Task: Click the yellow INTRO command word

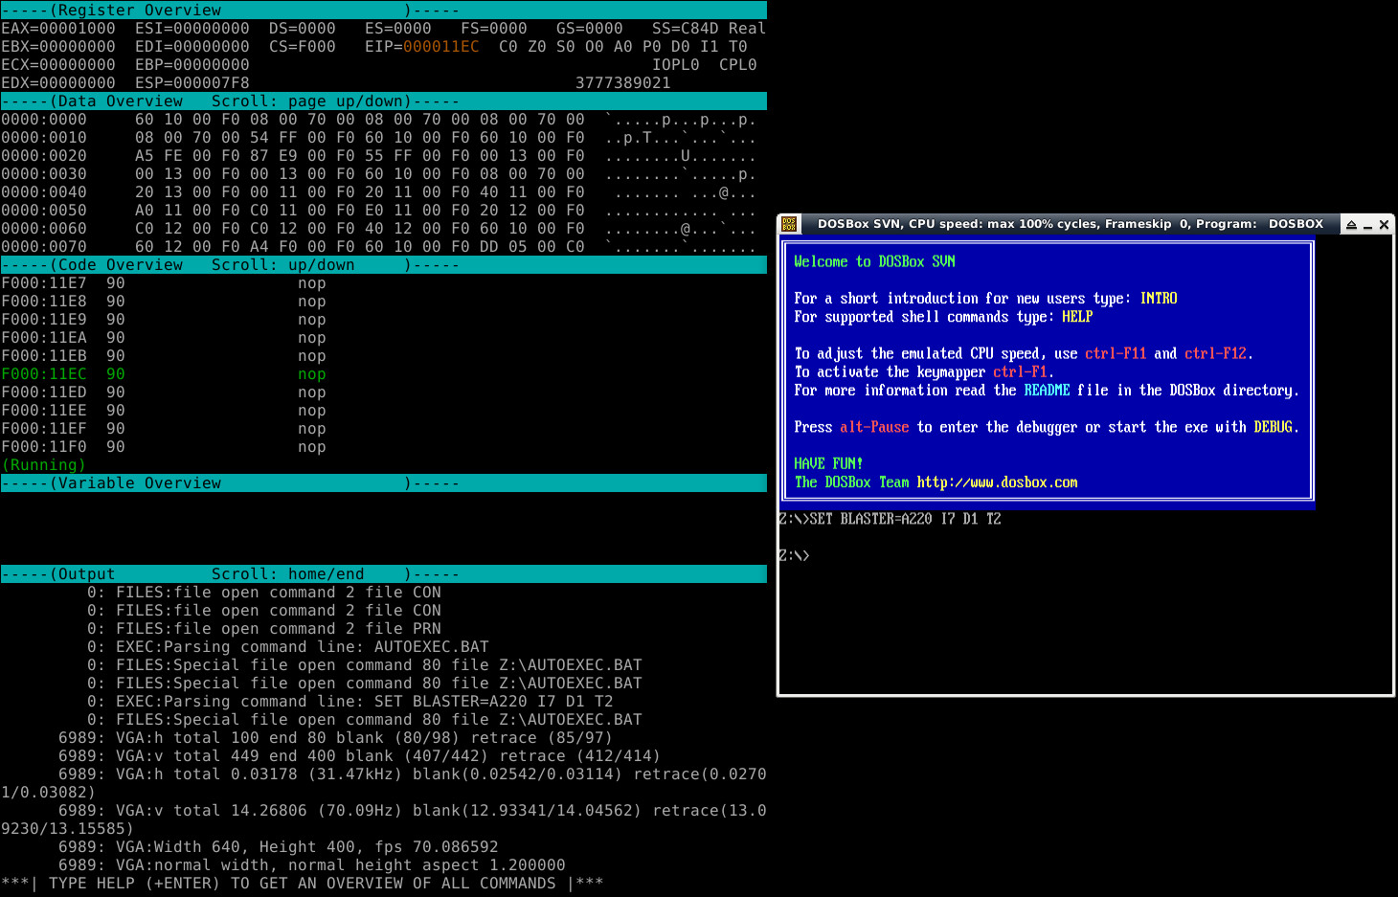Action: [x=1159, y=299]
